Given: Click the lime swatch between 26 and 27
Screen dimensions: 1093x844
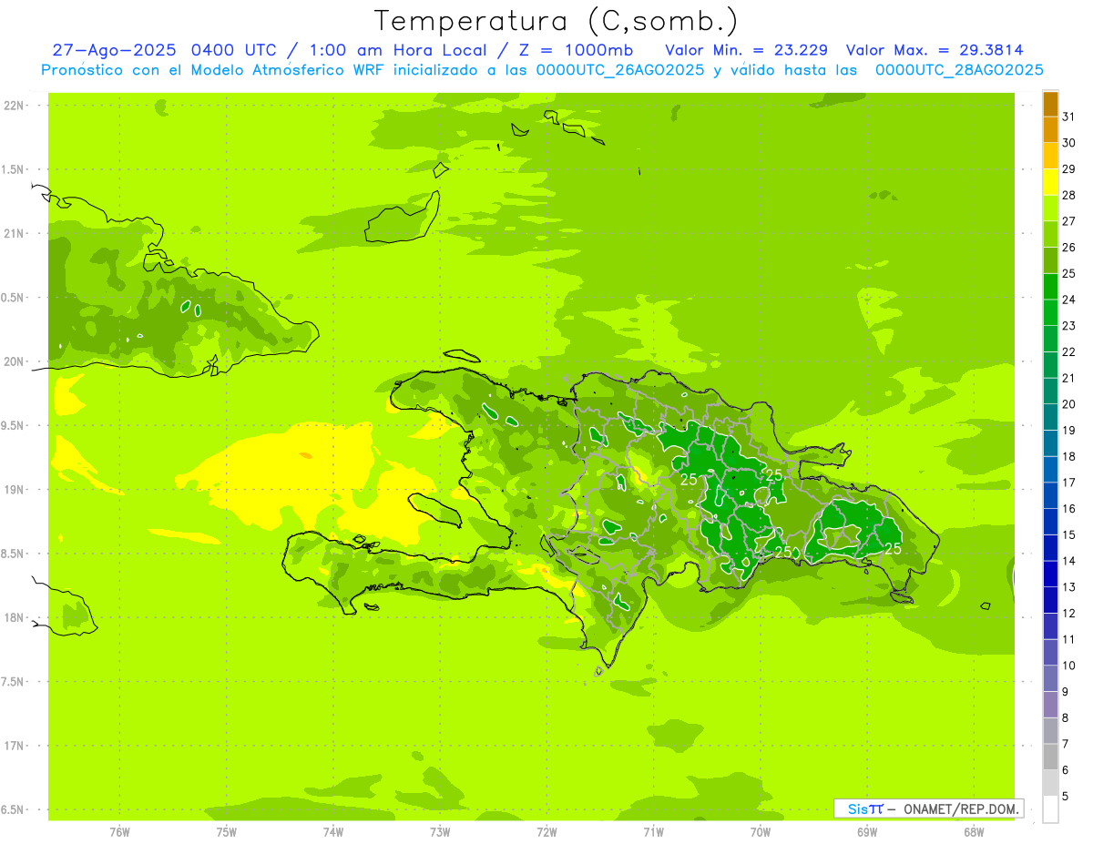Looking at the screenshot, I should click(x=1050, y=235).
